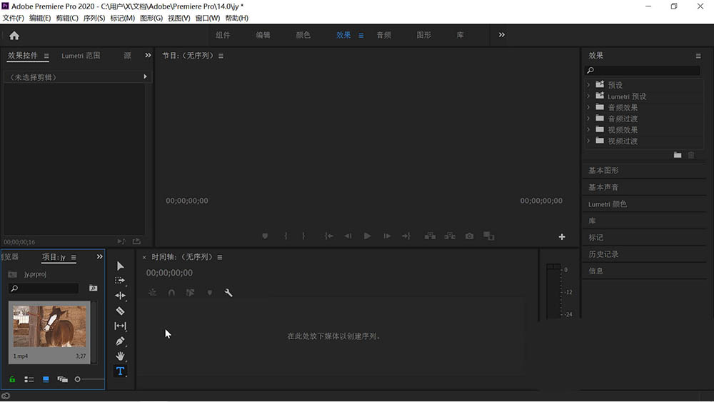The width and height of the screenshot is (714, 402).
Task: Show hidden tabs in effect controls panel
Action: (x=148, y=56)
